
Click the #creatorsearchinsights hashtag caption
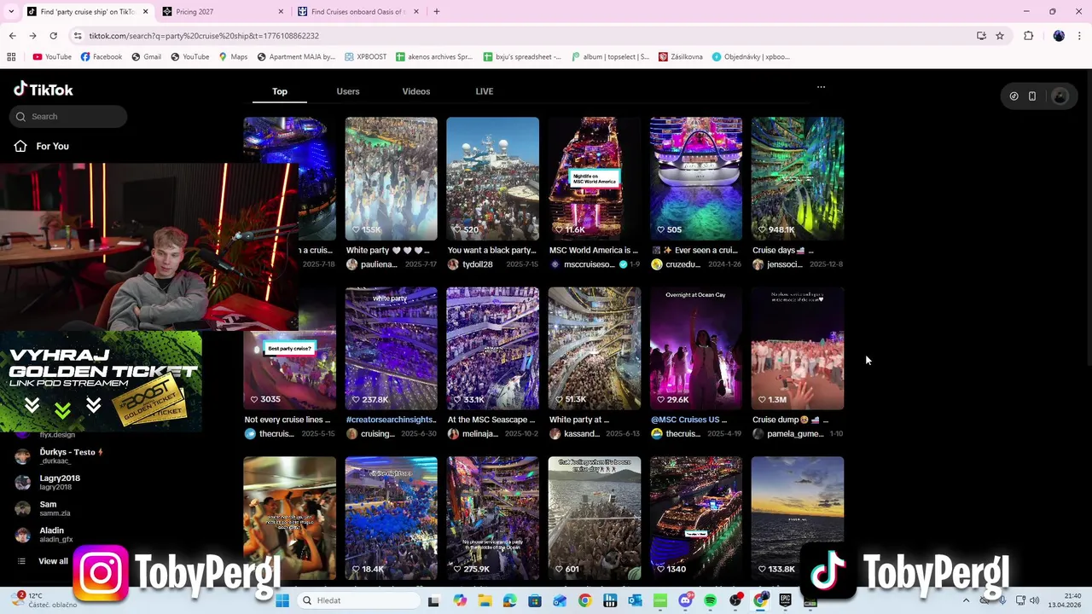click(391, 420)
